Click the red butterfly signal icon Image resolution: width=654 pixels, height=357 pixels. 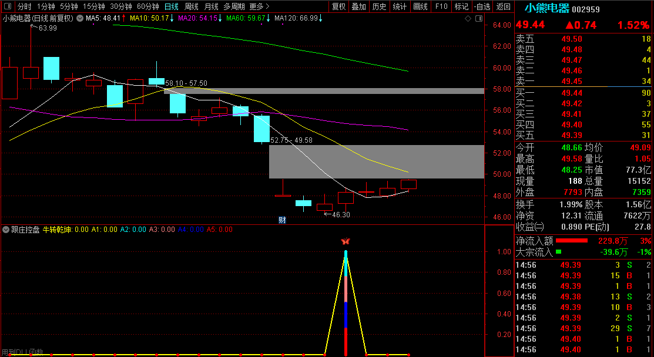(x=346, y=241)
